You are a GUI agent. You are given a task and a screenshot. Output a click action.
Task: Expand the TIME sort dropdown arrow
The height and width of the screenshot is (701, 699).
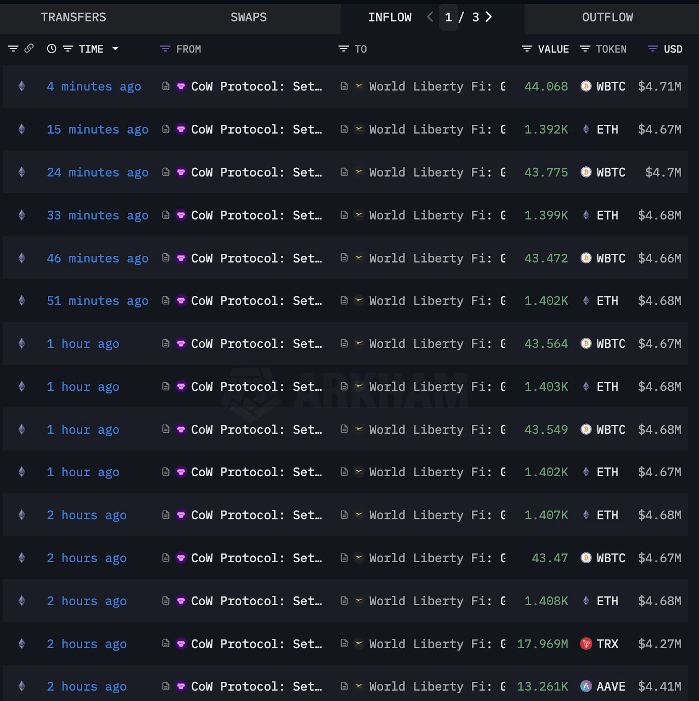coord(115,49)
